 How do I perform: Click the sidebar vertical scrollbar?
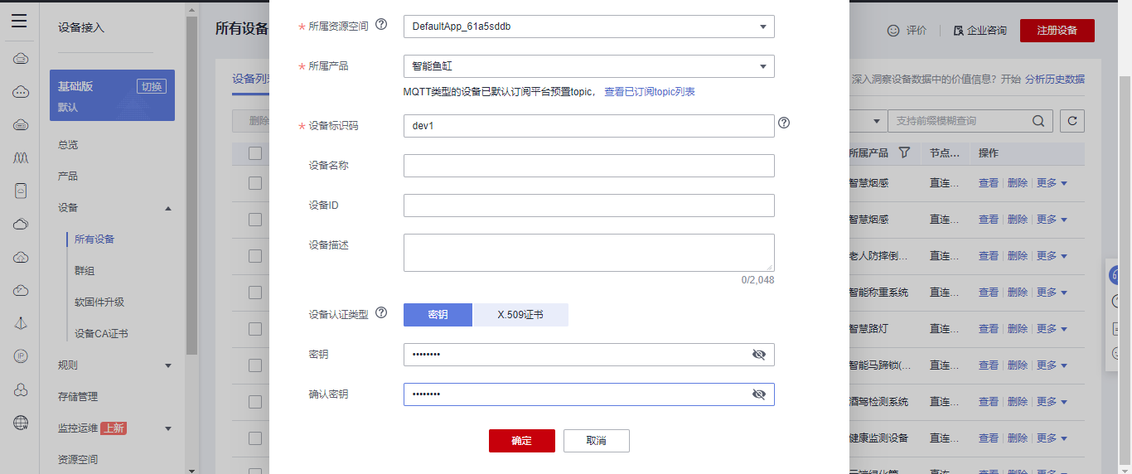192,186
